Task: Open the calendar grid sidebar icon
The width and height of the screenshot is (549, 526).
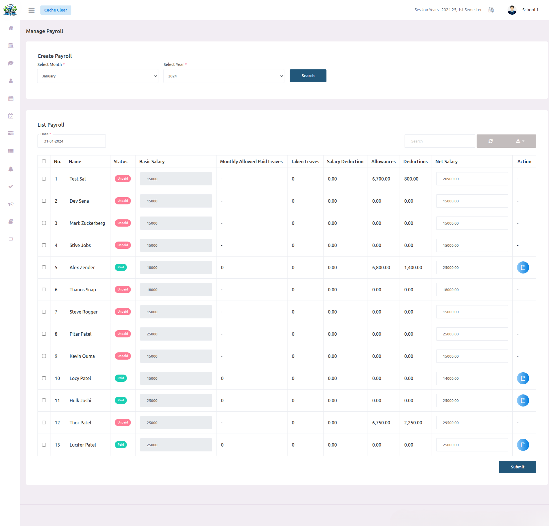Action: [11, 98]
